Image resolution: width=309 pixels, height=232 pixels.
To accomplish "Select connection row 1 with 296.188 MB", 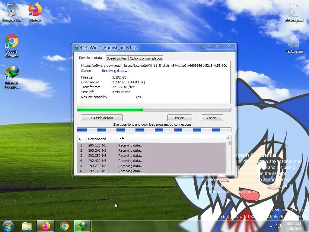I will [151, 145].
